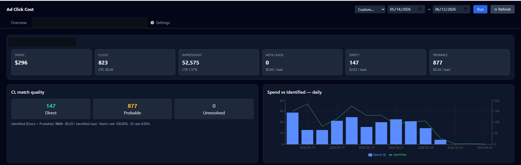Open the start date calendar picker icon
The height and width of the screenshot is (165, 521).
click(x=420, y=9)
